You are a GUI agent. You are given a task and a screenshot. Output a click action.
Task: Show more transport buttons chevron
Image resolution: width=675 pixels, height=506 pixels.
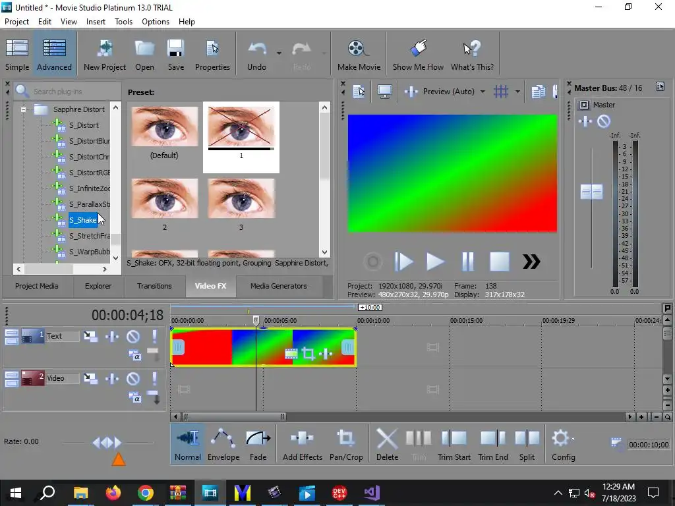click(531, 262)
